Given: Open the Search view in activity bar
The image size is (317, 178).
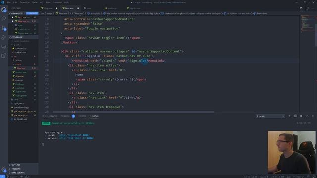Looking at the screenshot, I should click(4, 19).
